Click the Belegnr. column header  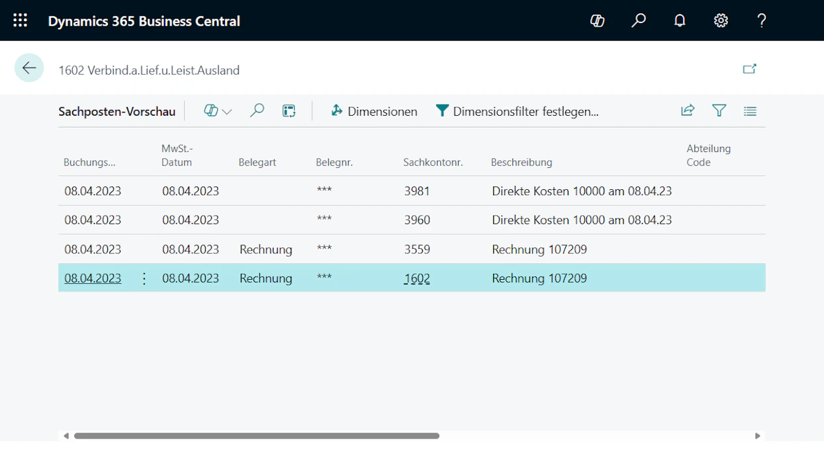pos(334,162)
